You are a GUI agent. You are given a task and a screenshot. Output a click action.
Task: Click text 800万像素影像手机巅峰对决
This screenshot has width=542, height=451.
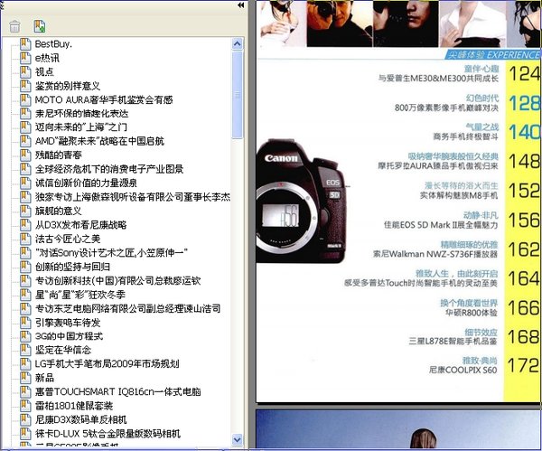point(446,108)
